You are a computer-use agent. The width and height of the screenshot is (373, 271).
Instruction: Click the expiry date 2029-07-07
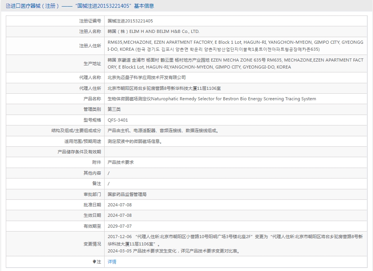pos(119,226)
